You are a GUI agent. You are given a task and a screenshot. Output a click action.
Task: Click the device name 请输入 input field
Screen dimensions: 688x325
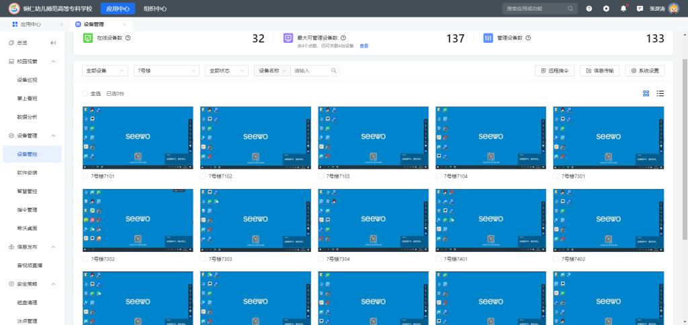(312, 70)
